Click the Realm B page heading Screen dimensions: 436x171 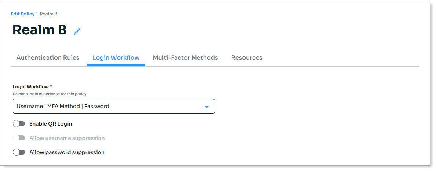[40, 30]
